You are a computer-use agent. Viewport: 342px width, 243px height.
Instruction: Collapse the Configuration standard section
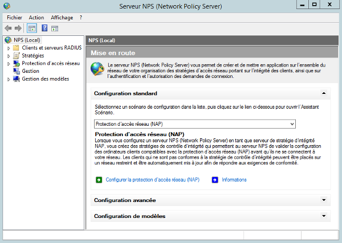click(323, 93)
